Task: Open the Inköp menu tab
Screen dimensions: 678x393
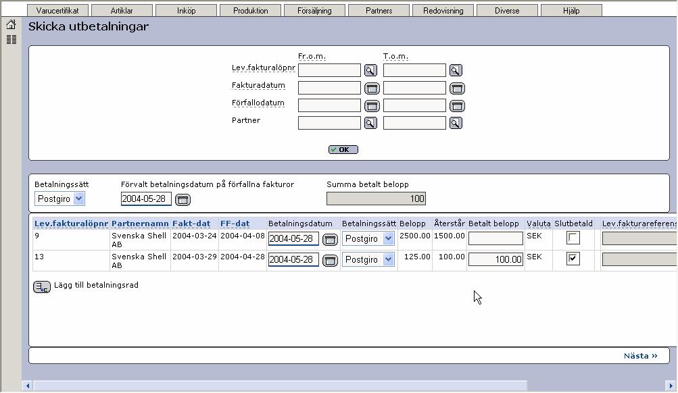Action: pyautogui.click(x=186, y=10)
